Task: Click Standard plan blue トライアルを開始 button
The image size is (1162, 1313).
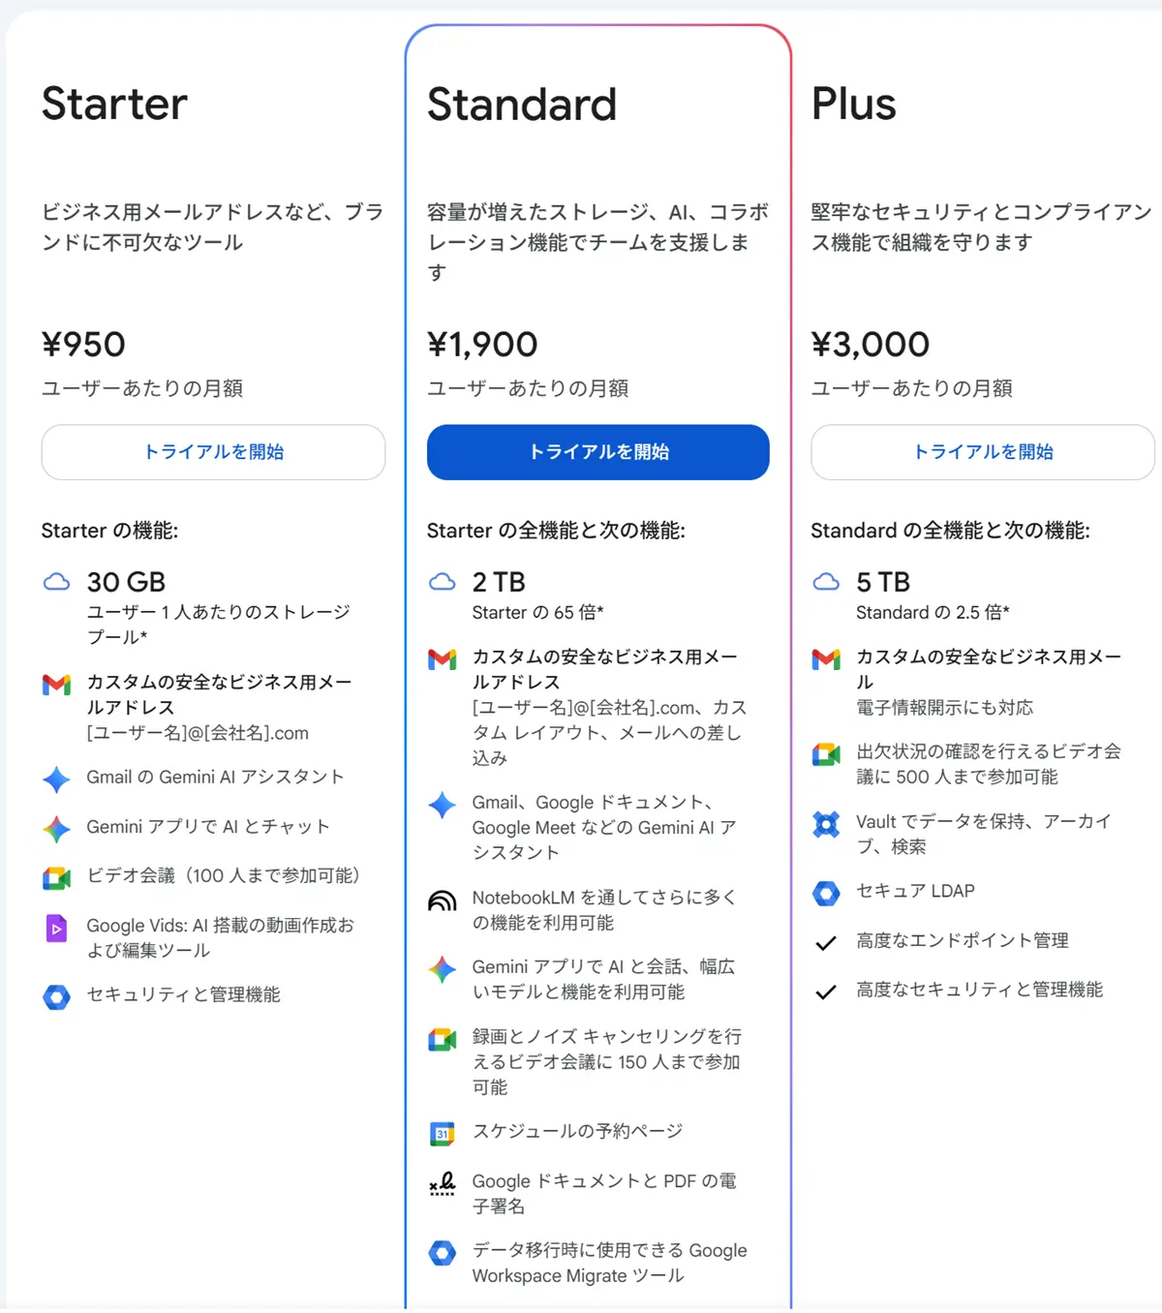Action: tap(597, 452)
